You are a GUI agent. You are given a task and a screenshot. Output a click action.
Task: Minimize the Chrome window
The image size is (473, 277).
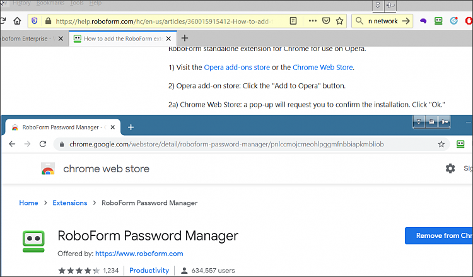(x=468, y=122)
